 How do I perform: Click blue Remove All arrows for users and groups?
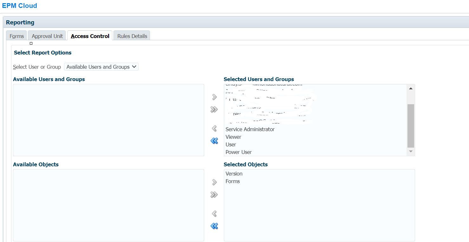click(x=214, y=141)
